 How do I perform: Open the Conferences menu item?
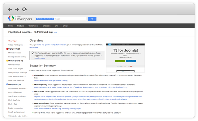coord(33,26)
